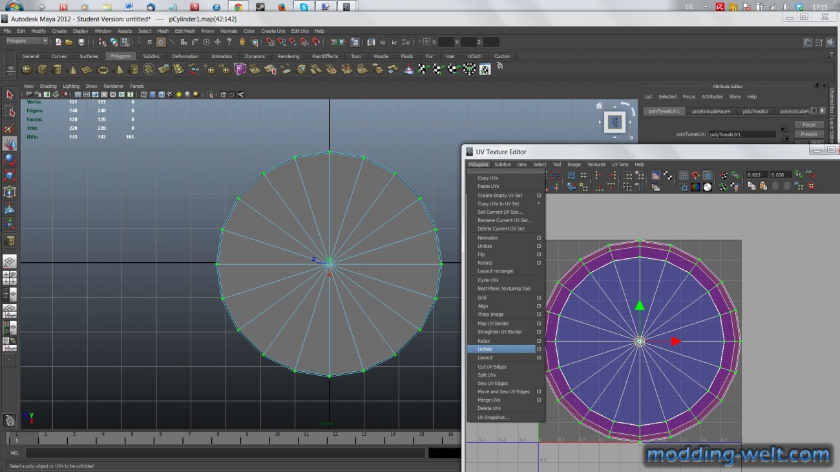The width and height of the screenshot is (840, 472).
Task: Click the alpha channel display icon
Action: [x=708, y=187]
